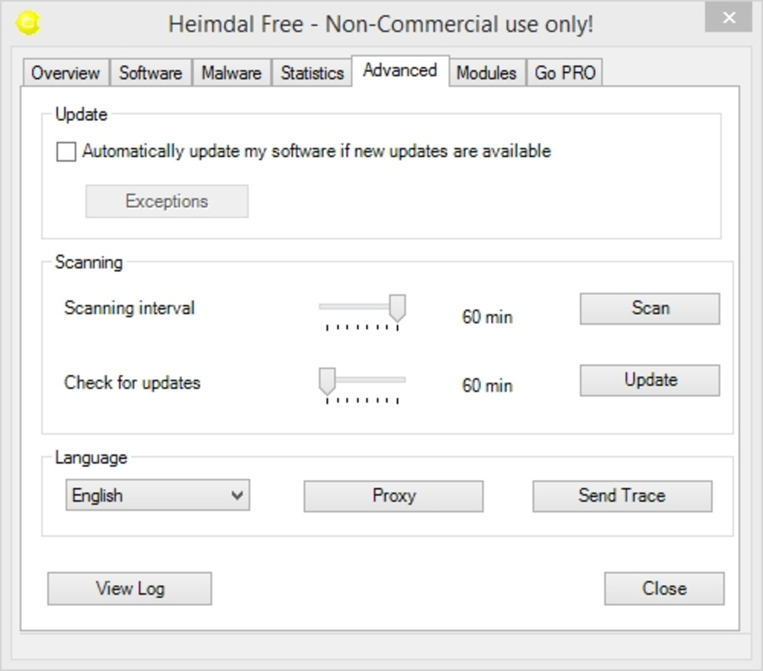
Task: Click the automatic update checkbox label text
Action: click(316, 151)
